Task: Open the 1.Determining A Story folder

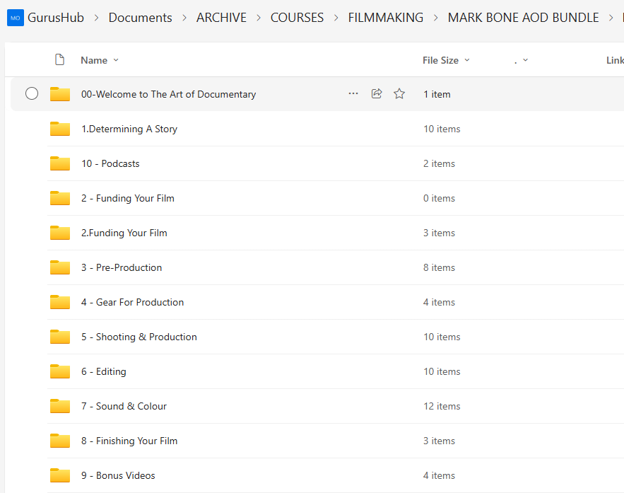Action: 129,129
